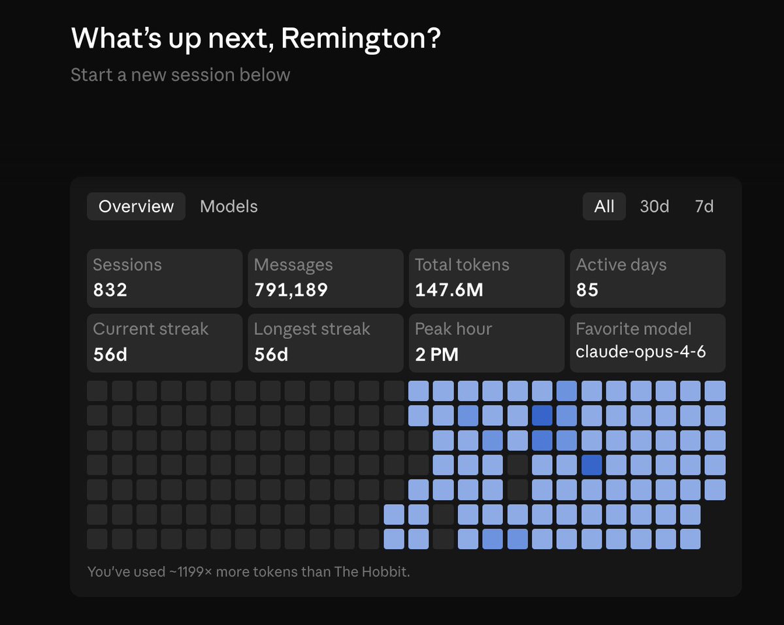Select the Messages stat card
The height and width of the screenshot is (625, 784).
click(325, 278)
